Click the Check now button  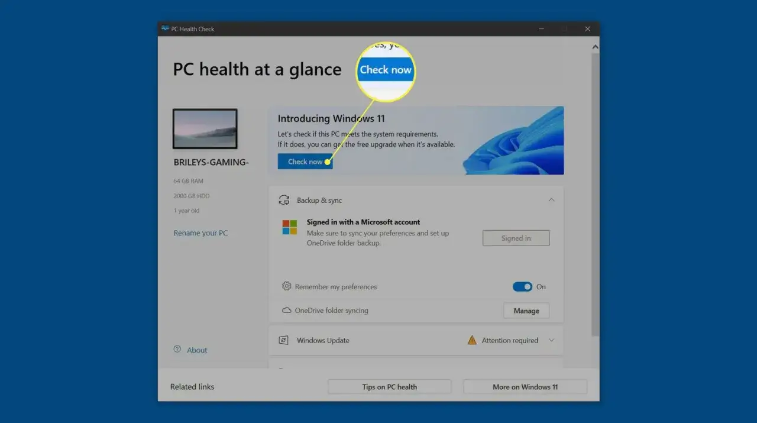305,162
